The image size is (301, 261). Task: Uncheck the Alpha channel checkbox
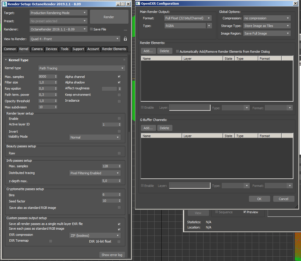(119, 76)
